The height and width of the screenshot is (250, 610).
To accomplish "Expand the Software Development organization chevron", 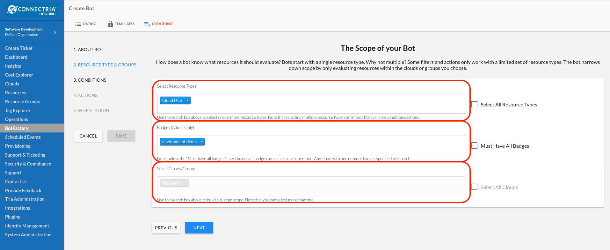I will [x=55, y=32].
